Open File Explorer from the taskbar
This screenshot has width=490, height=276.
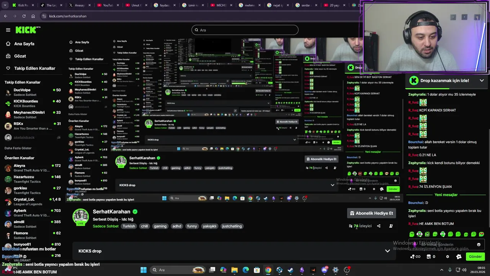click(234, 270)
